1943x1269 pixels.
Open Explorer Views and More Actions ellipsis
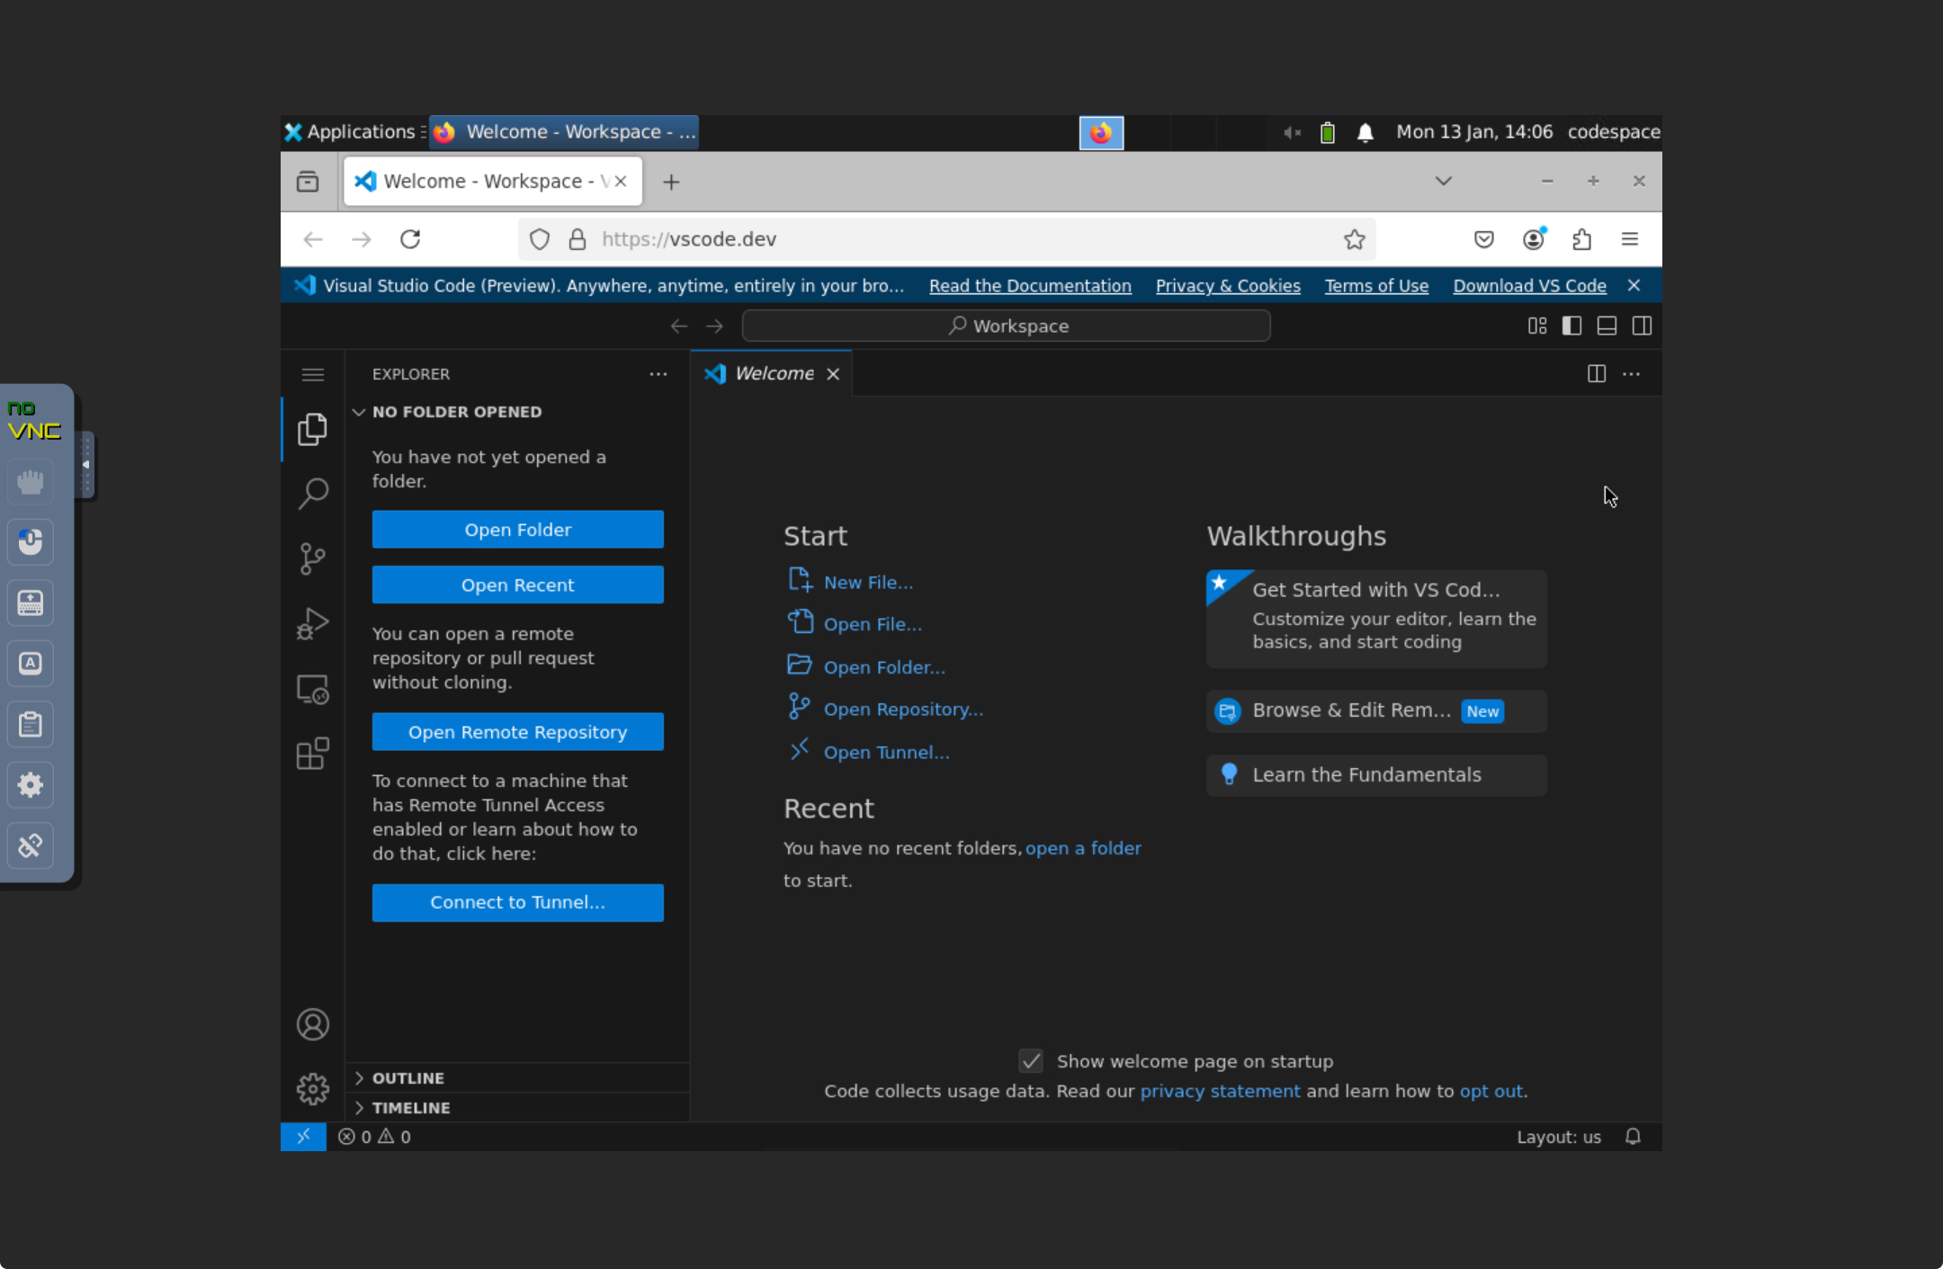tap(658, 374)
